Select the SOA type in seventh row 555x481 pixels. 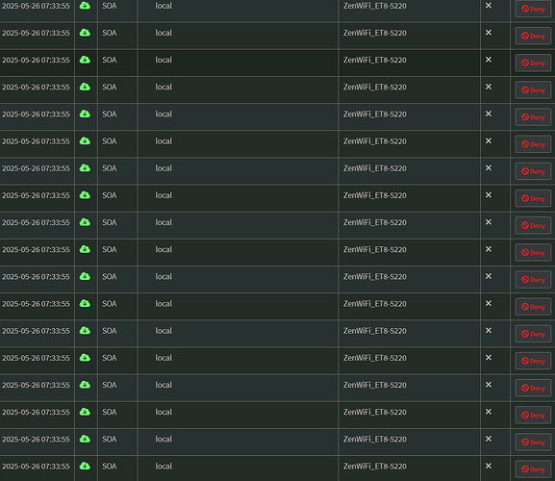tap(110, 168)
